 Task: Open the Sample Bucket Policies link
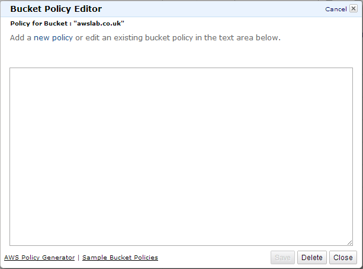click(x=120, y=258)
